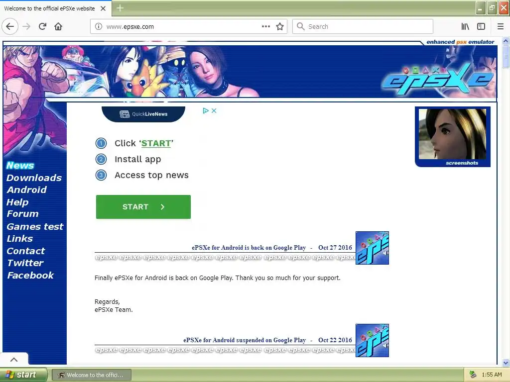Close the ePSXe website tab
510x382 pixels.
[103, 8]
